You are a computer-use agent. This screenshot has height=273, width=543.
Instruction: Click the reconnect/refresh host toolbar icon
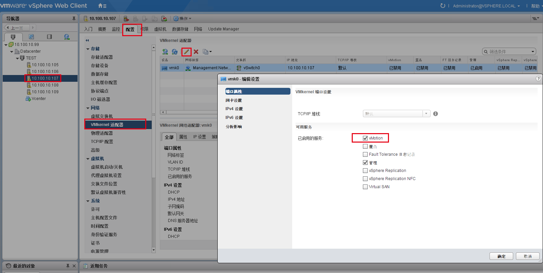click(164, 19)
